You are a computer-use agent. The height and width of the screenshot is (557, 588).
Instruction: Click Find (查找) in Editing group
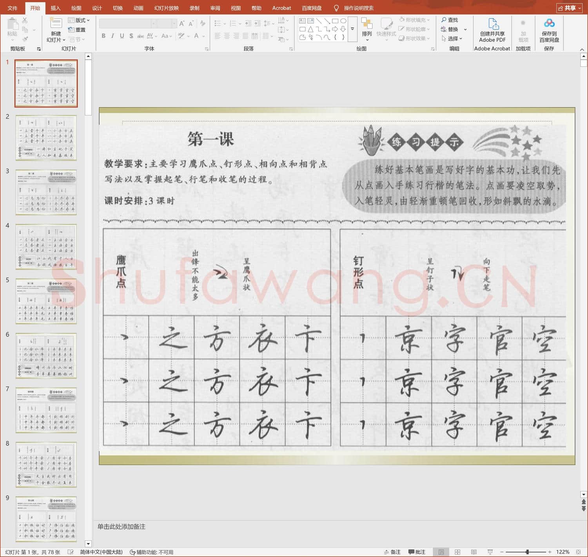click(449, 20)
